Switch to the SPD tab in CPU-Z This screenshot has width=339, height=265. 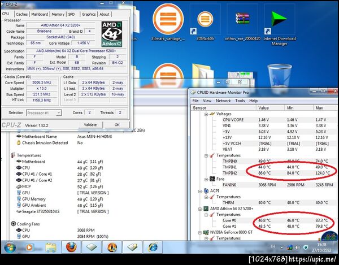coord(71,14)
